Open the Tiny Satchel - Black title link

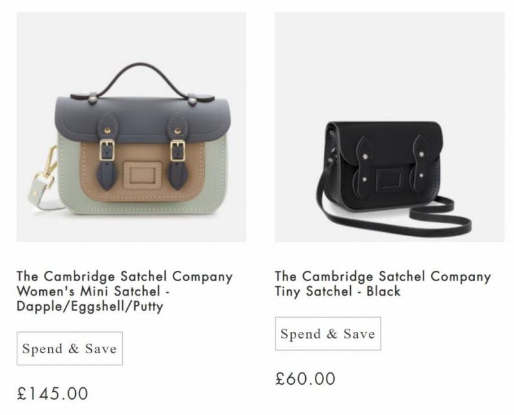(x=382, y=284)
